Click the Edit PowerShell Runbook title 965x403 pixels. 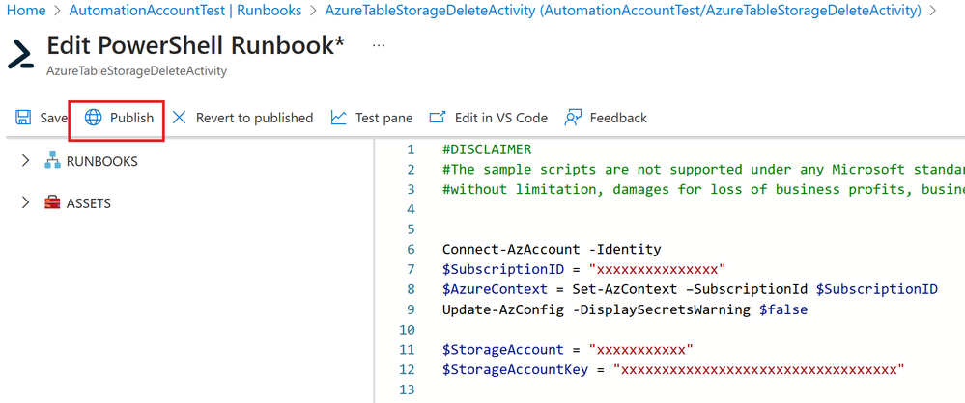pos(196,46)
